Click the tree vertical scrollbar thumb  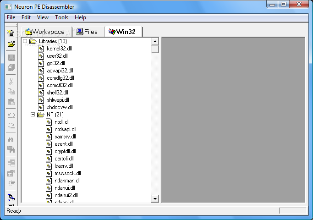(x=155, y=49)
